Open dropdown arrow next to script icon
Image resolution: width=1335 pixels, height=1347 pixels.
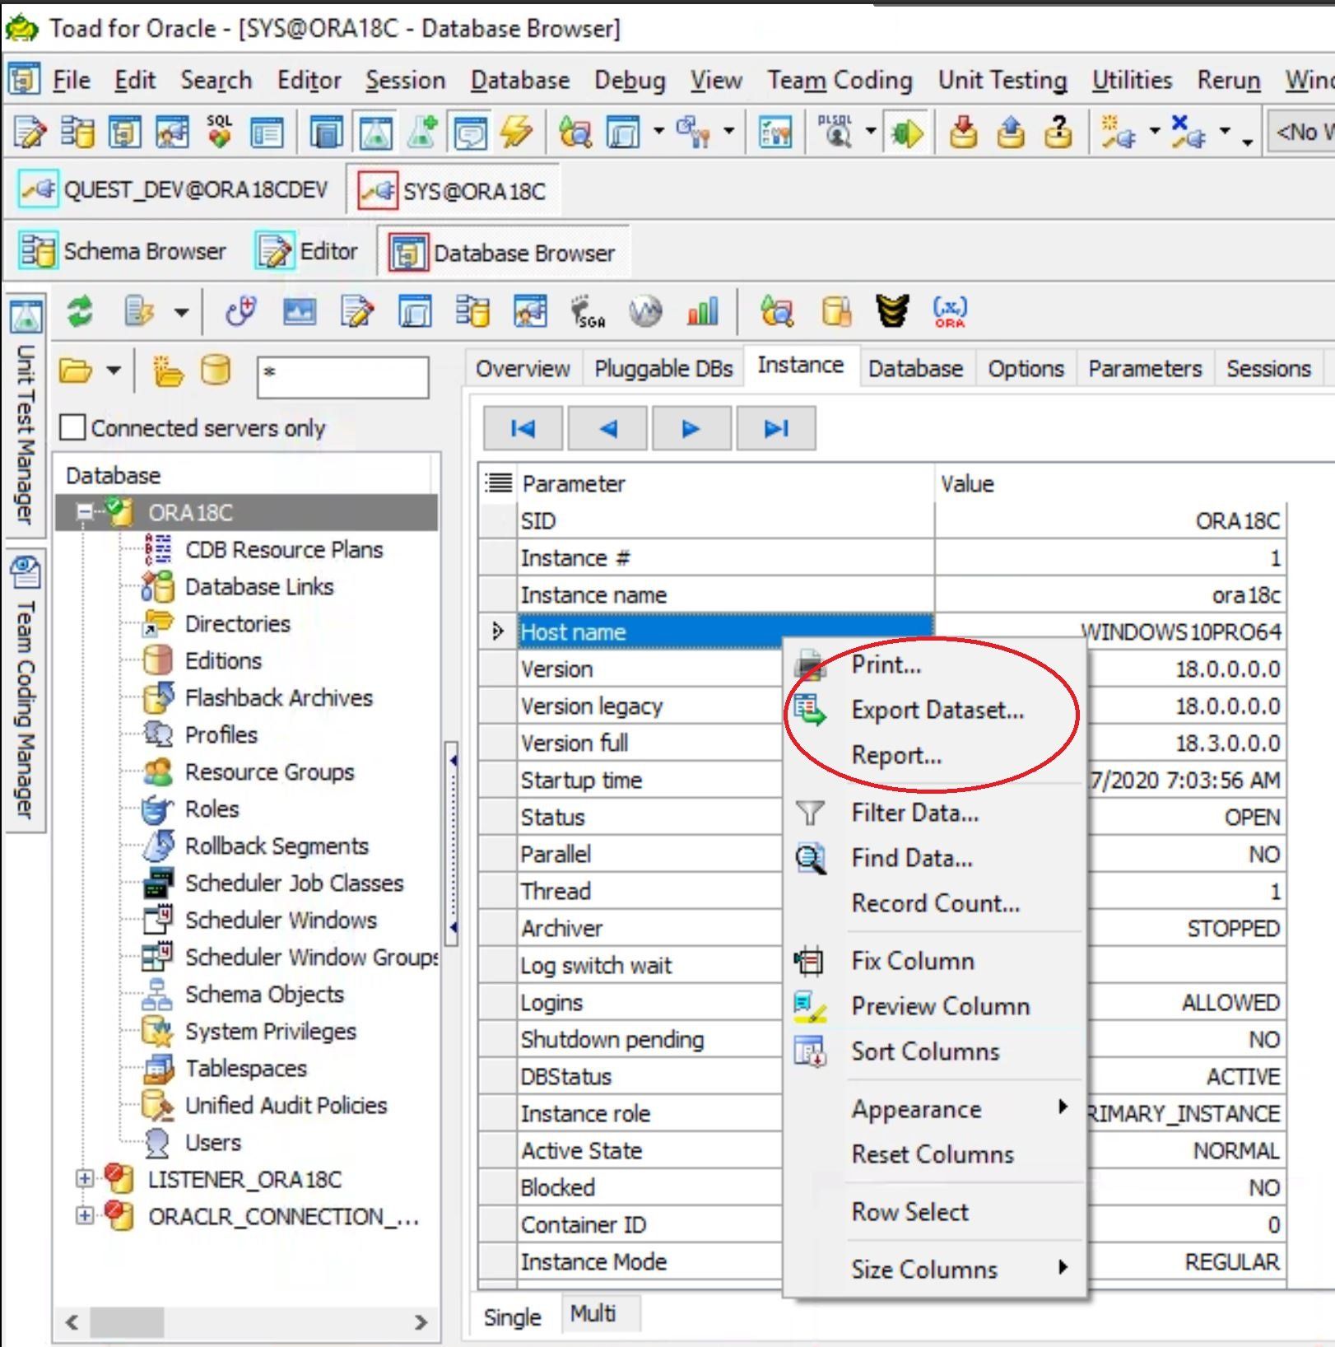coord(181,312)
